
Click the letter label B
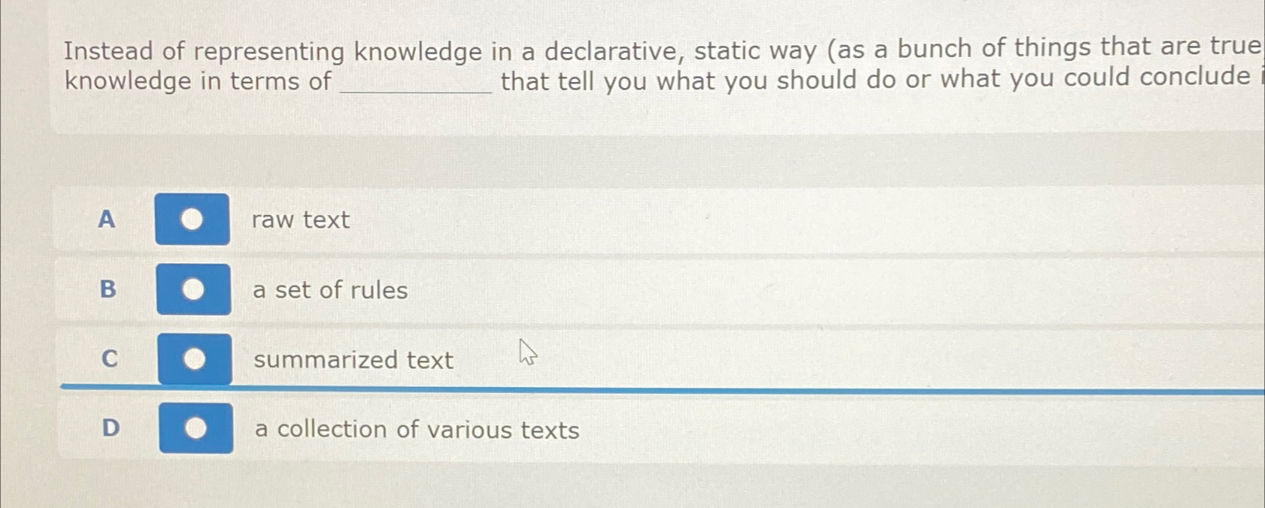coord(107,291)
